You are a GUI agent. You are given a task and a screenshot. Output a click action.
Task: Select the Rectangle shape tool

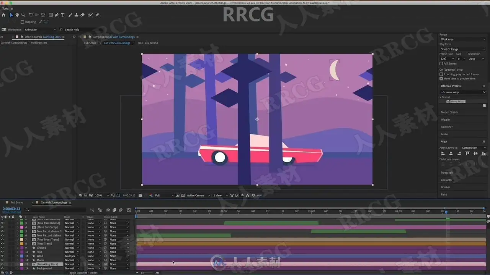tap(51, 15)
